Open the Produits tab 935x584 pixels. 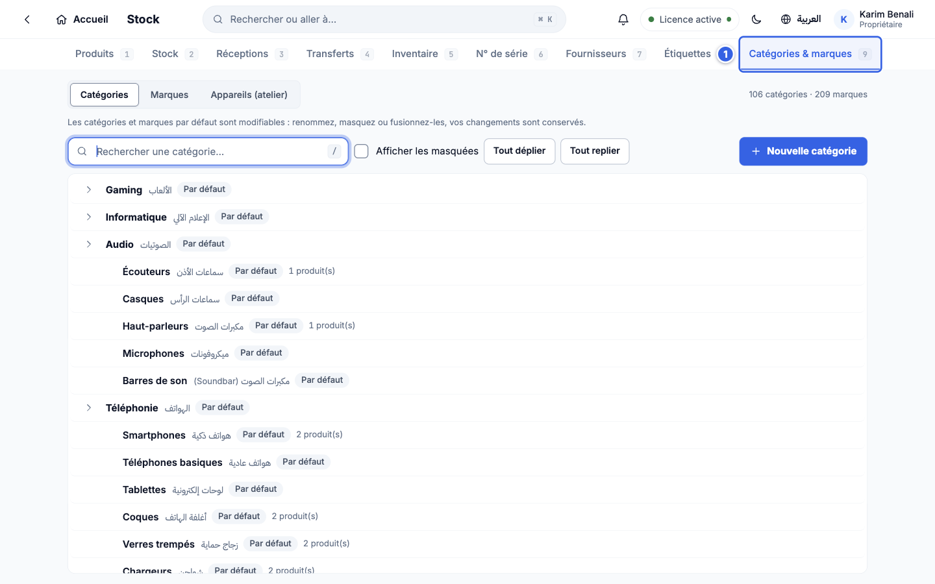tap(104, 54)
